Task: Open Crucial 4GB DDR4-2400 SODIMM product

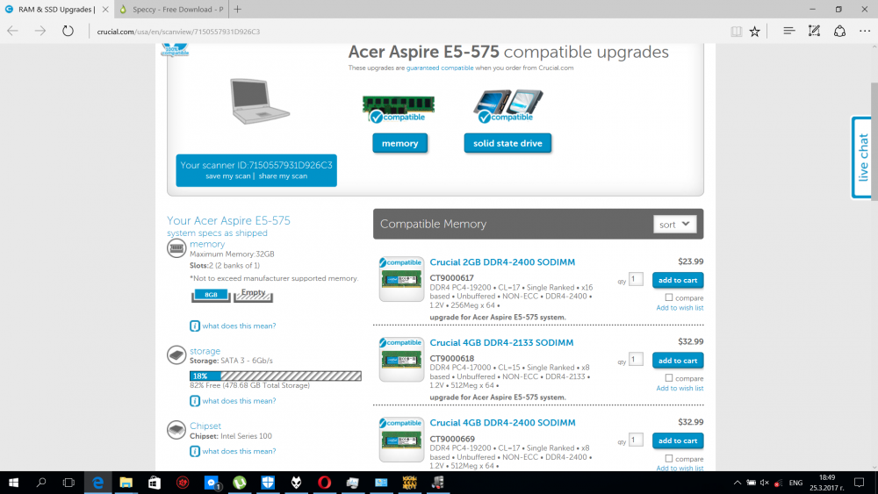Action: 502,422
